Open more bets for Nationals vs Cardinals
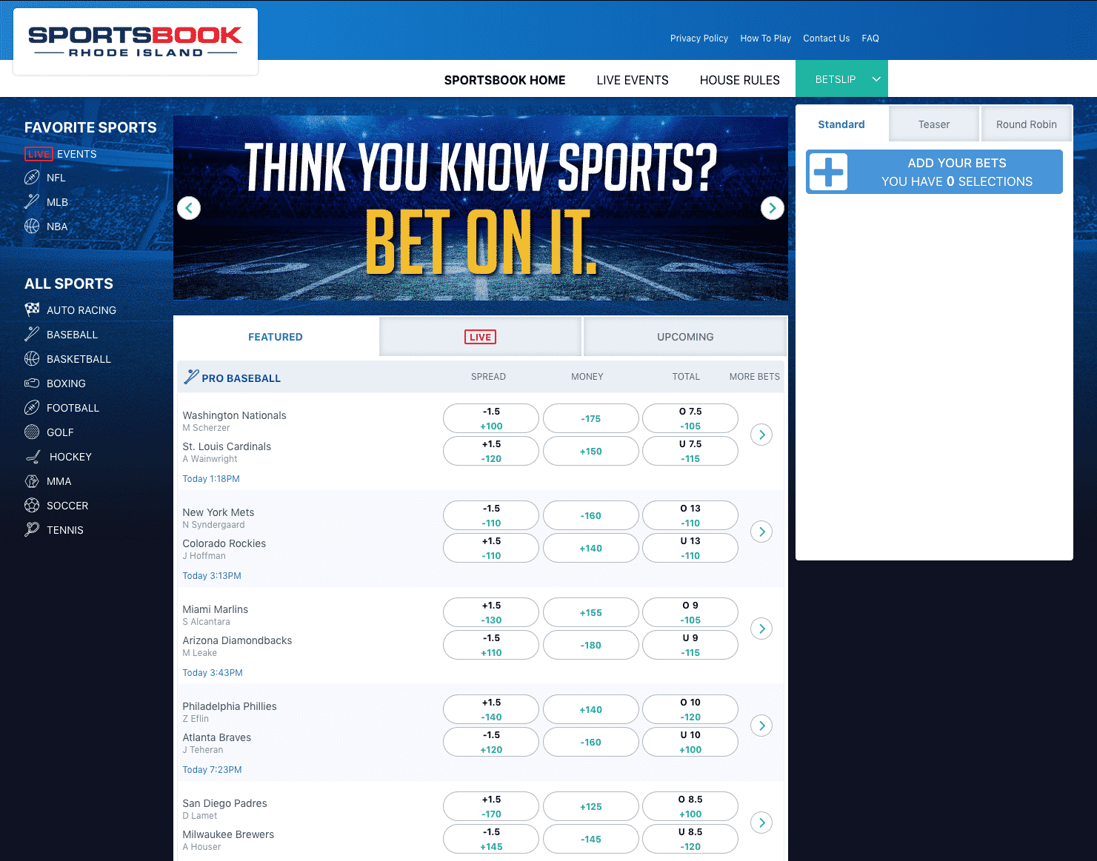 (761, 435)
